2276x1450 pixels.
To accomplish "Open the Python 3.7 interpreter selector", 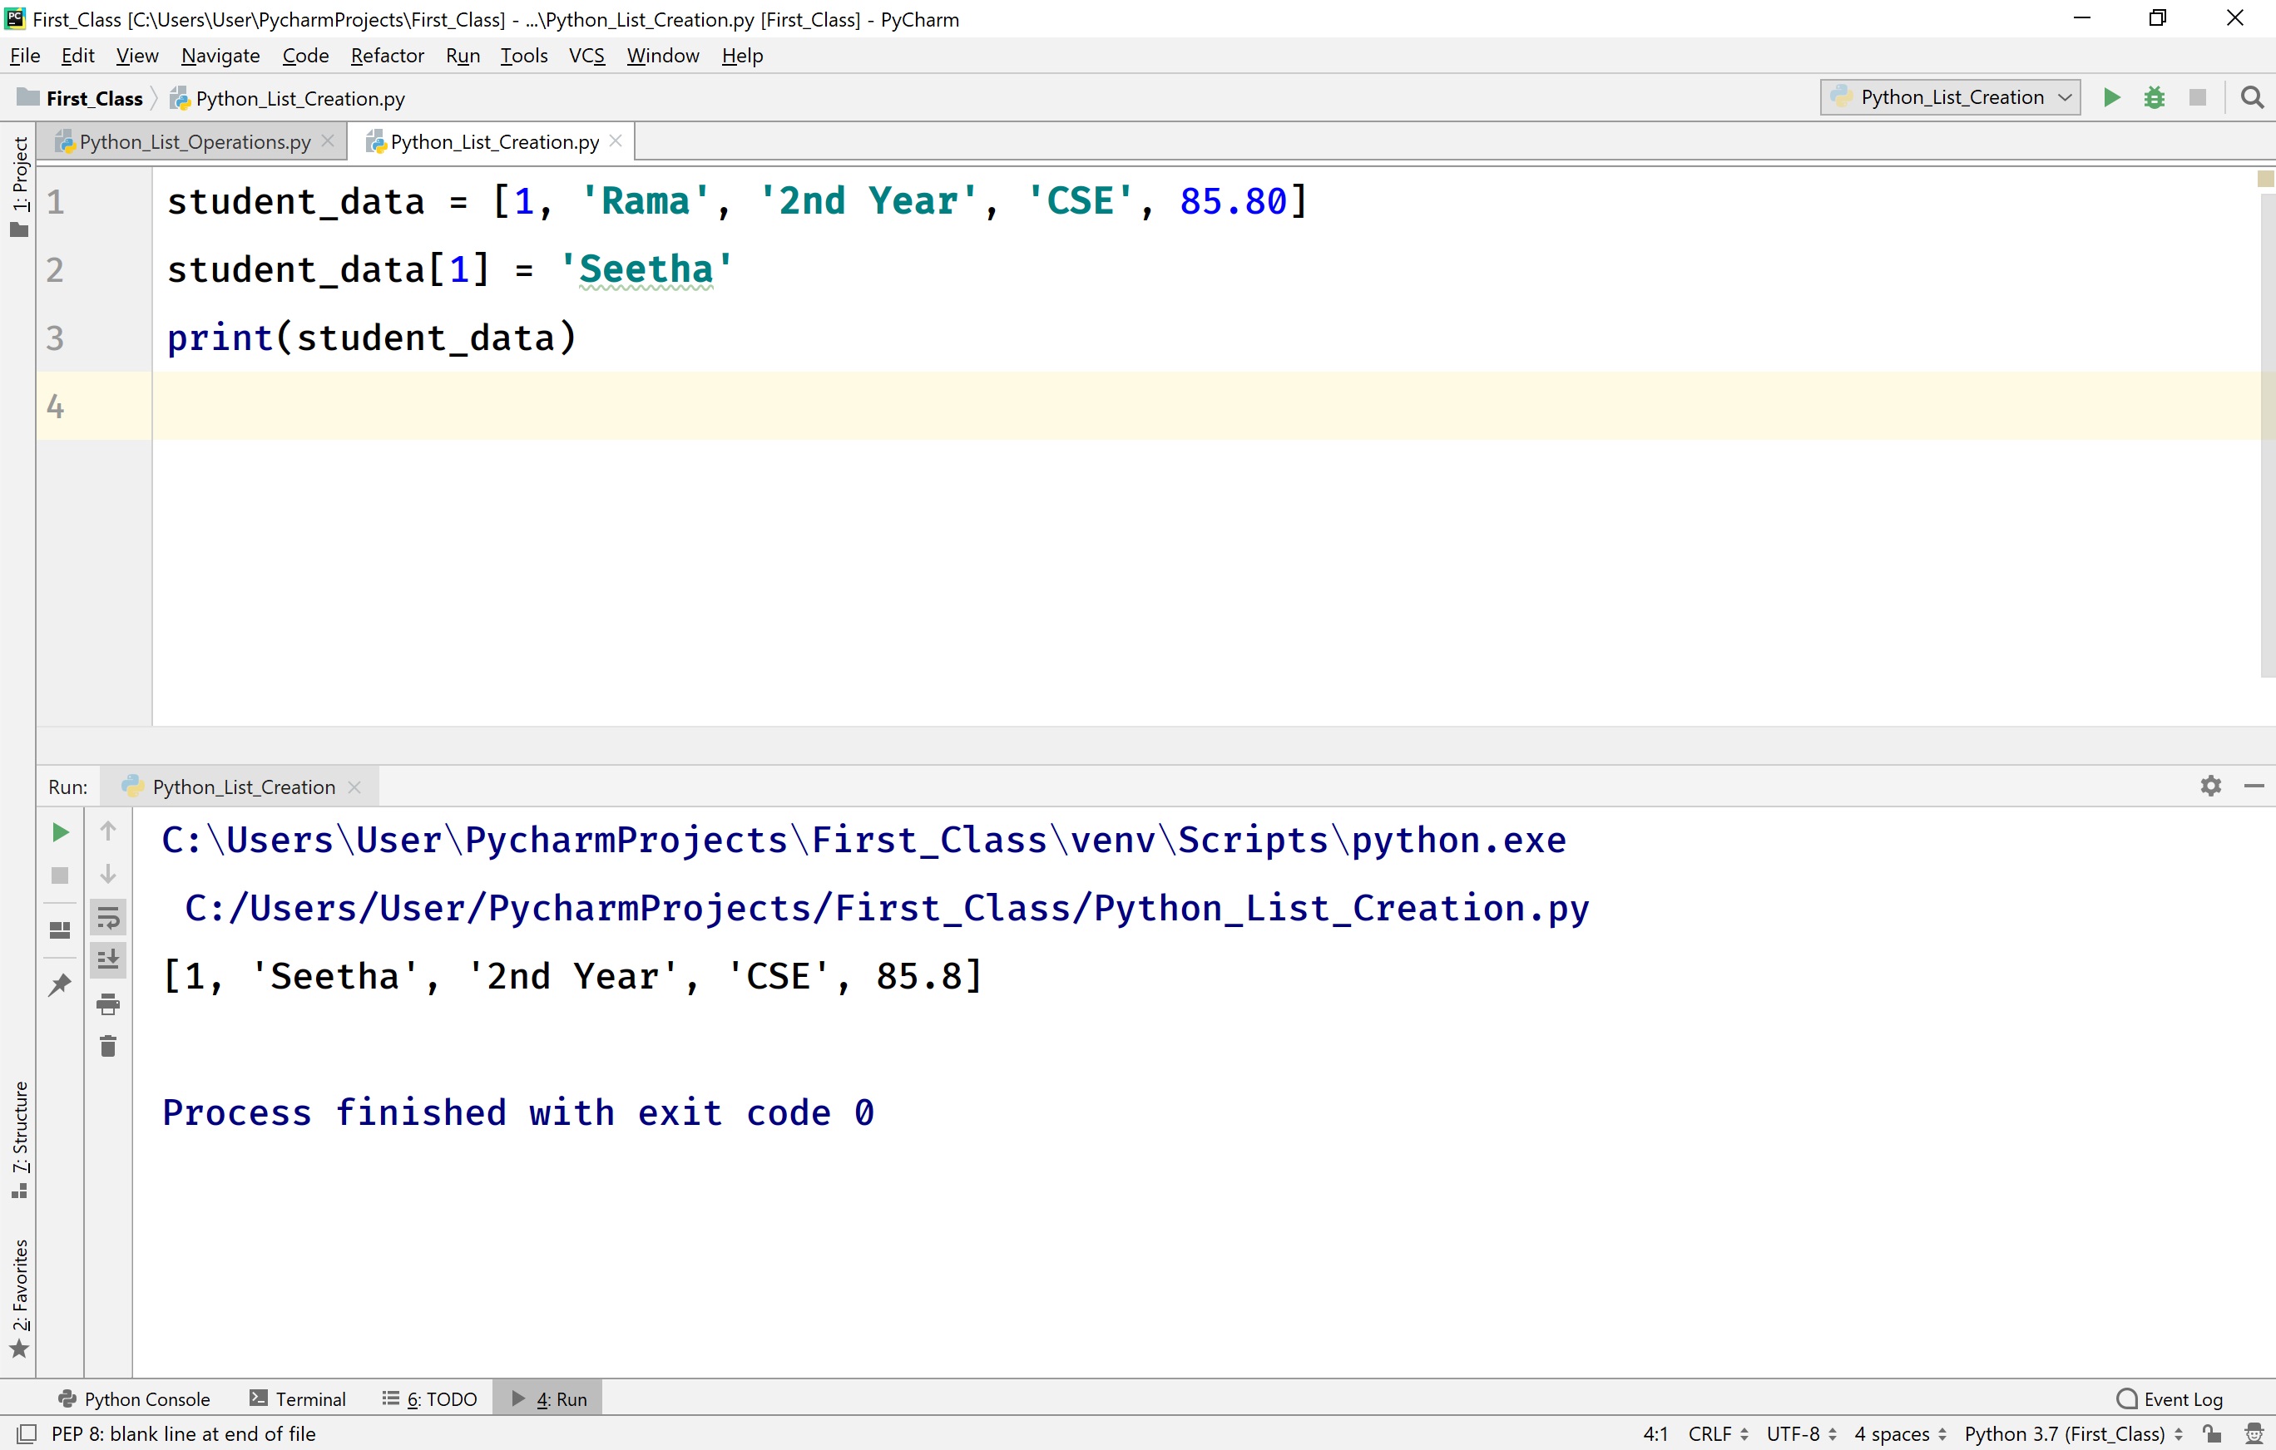I will 2069,1433.
